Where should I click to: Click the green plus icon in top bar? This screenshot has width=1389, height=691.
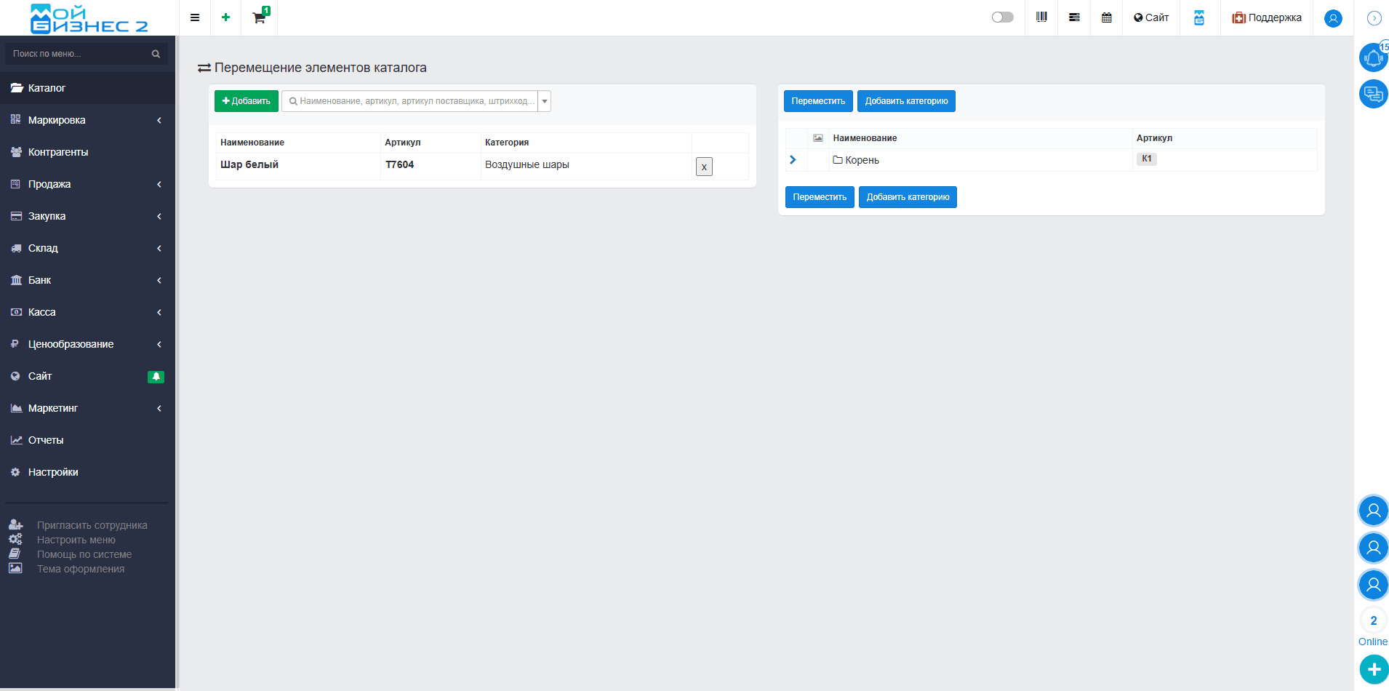point(225,17)
